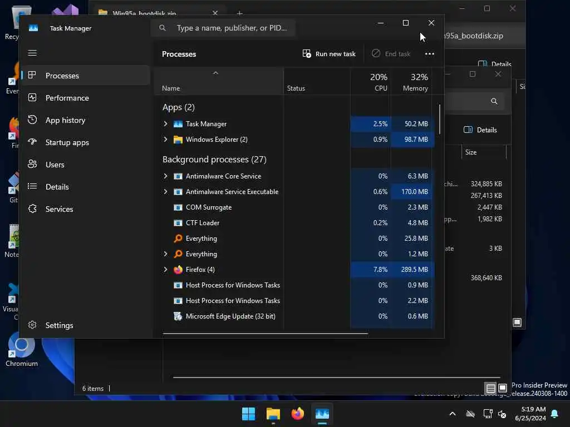Screen dimensions: 570x427
Task: Click the Apps (2) group header
Action: click(179, 107)
